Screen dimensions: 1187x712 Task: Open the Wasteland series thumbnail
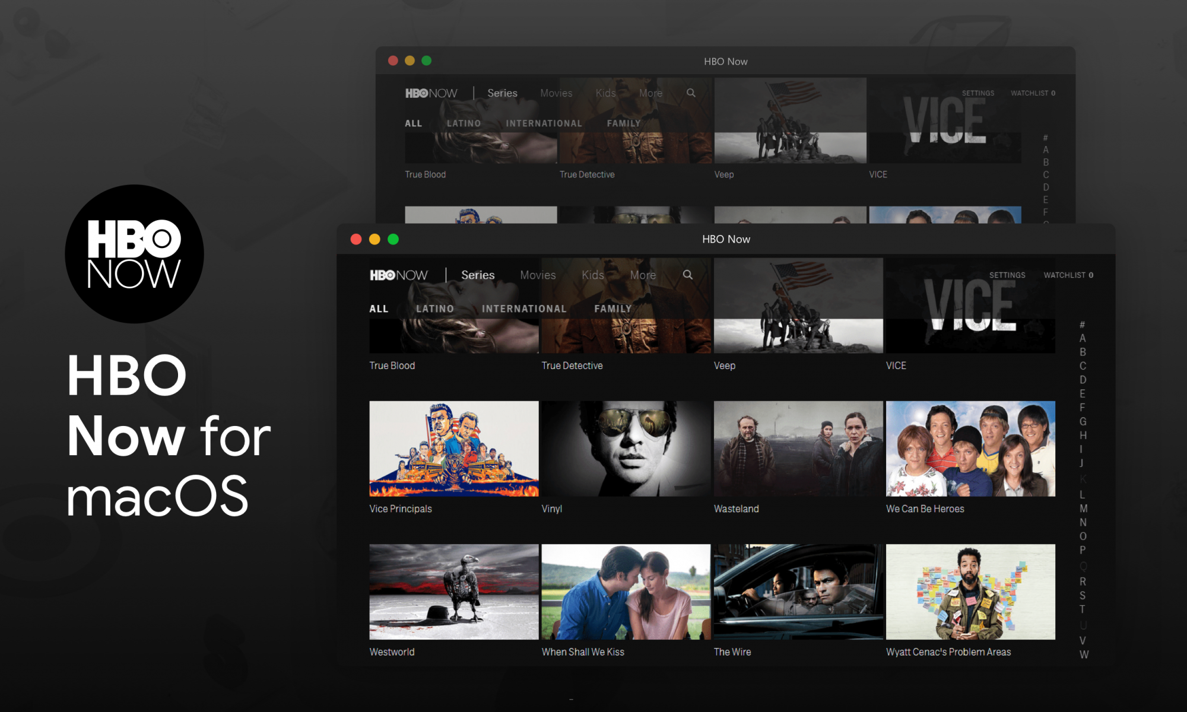point(798,449)
